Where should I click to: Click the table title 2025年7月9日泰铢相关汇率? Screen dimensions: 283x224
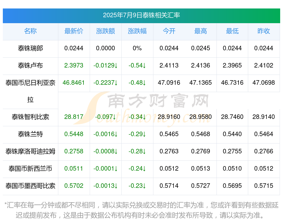pyautogui.click(x=141, y=15)
